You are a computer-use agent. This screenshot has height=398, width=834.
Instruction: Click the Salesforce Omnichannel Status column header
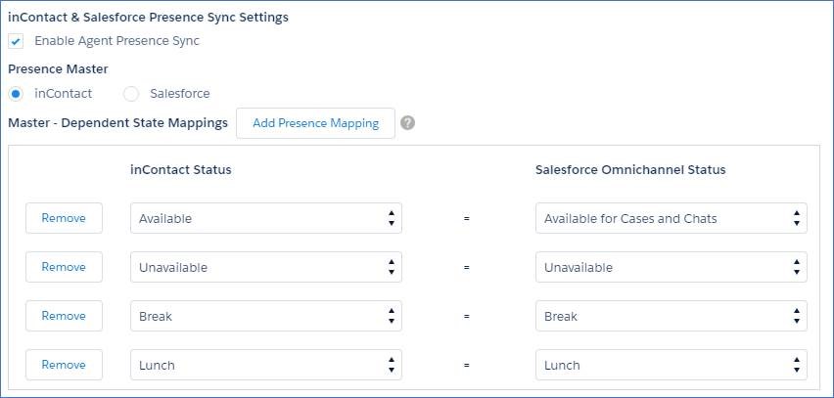point(630,169)
